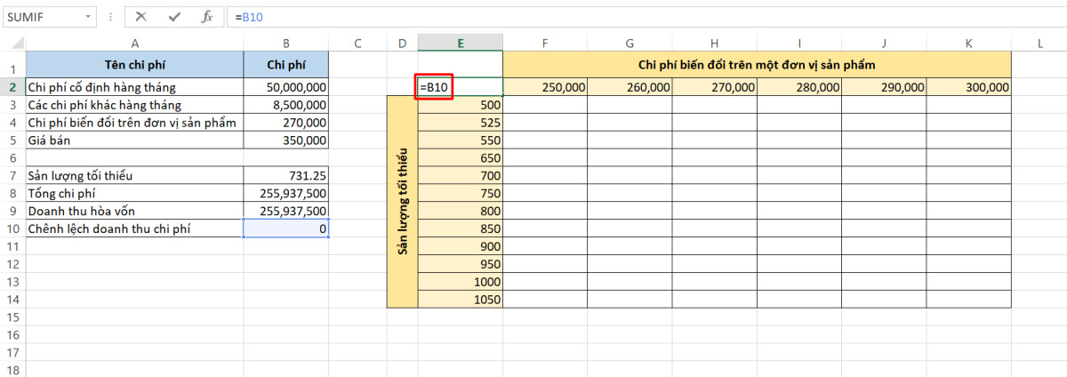The height and width of the screenshot is (377, 1067).
Task: Open the Insert Function fx dialog
Action: (x=206, y=17)
